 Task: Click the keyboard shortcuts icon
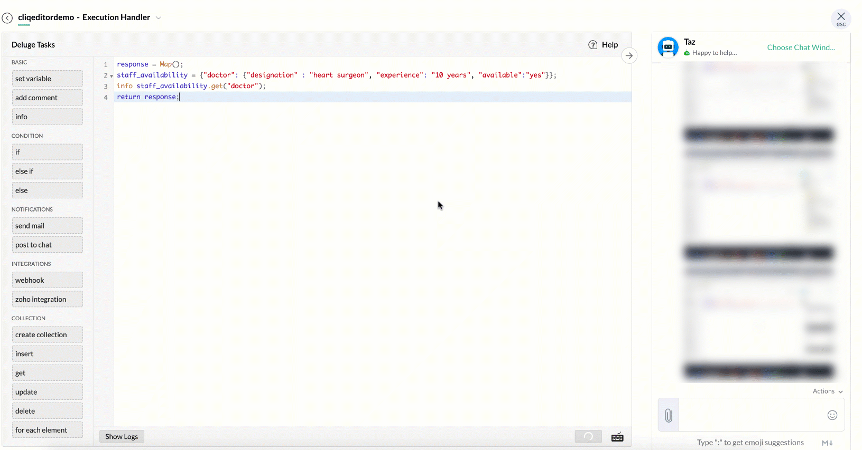(x=617, y=437)
